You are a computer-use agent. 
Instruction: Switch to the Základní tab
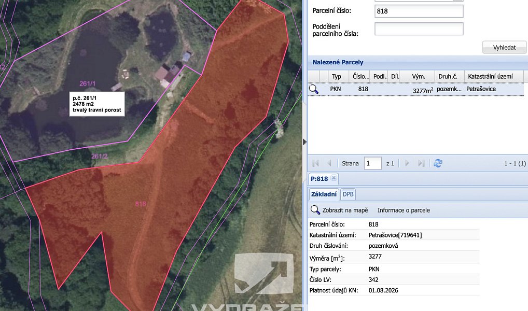(324, 194)
